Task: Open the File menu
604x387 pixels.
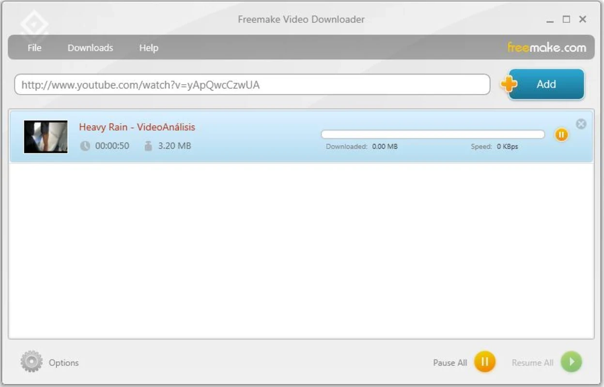Action: click(x=34, y=48)
